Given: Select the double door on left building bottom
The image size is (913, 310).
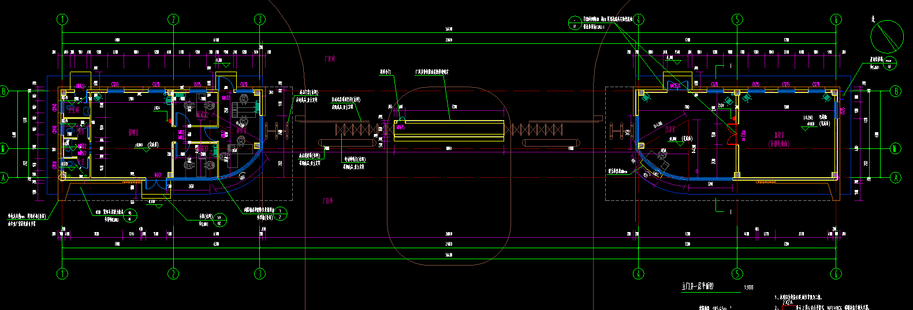Looking at the screenshot, I should coord(152,184).
